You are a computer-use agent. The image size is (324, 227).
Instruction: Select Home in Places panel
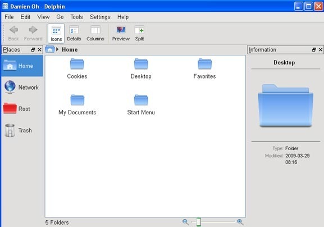click(22, 66)
